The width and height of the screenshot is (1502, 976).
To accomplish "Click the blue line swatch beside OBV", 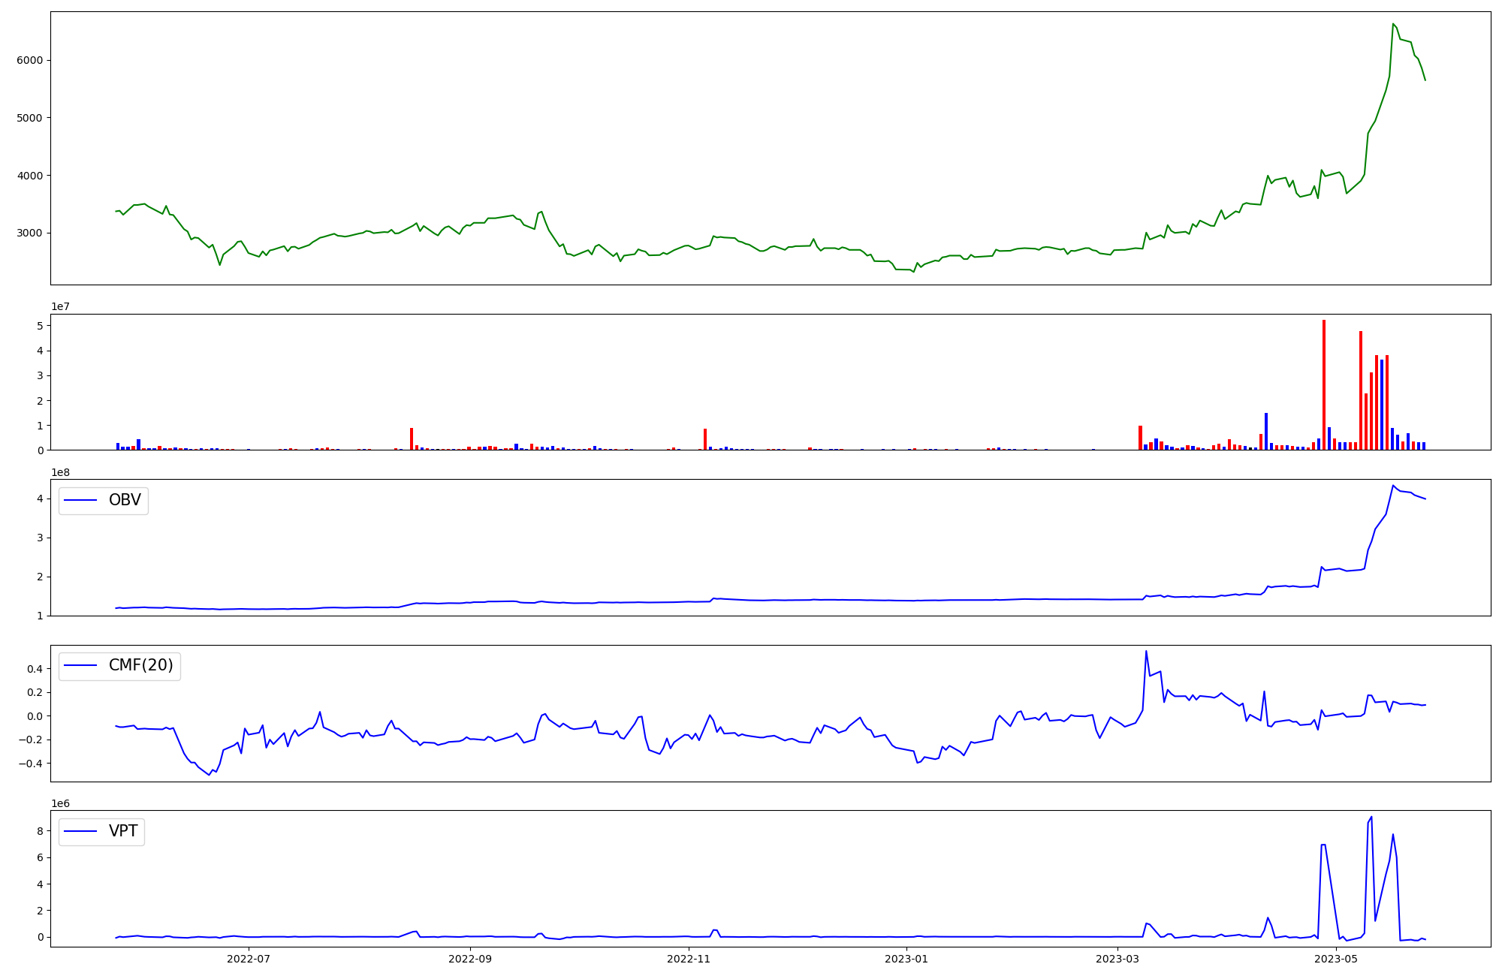I will pyautogui.click(x=81, y=501).
